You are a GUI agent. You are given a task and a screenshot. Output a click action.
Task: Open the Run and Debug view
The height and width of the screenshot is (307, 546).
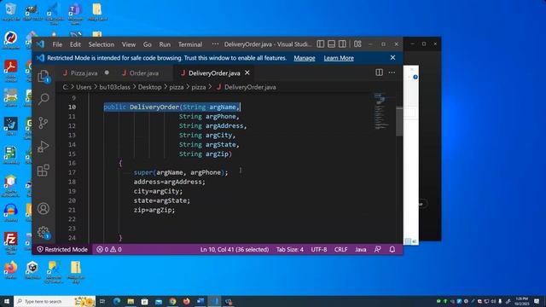tap(44, 147)
